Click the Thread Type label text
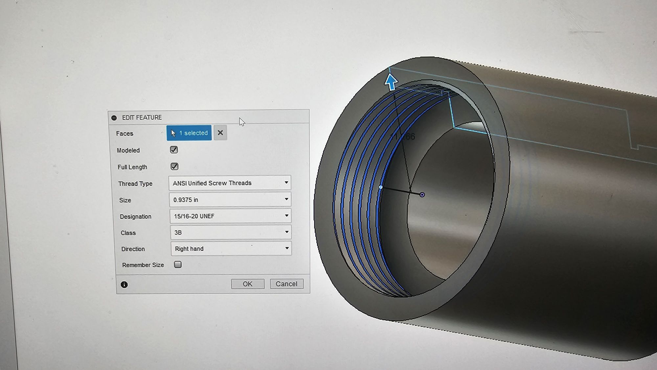The height and width of the screenshot is (370, 657). [x=135, y=184]
